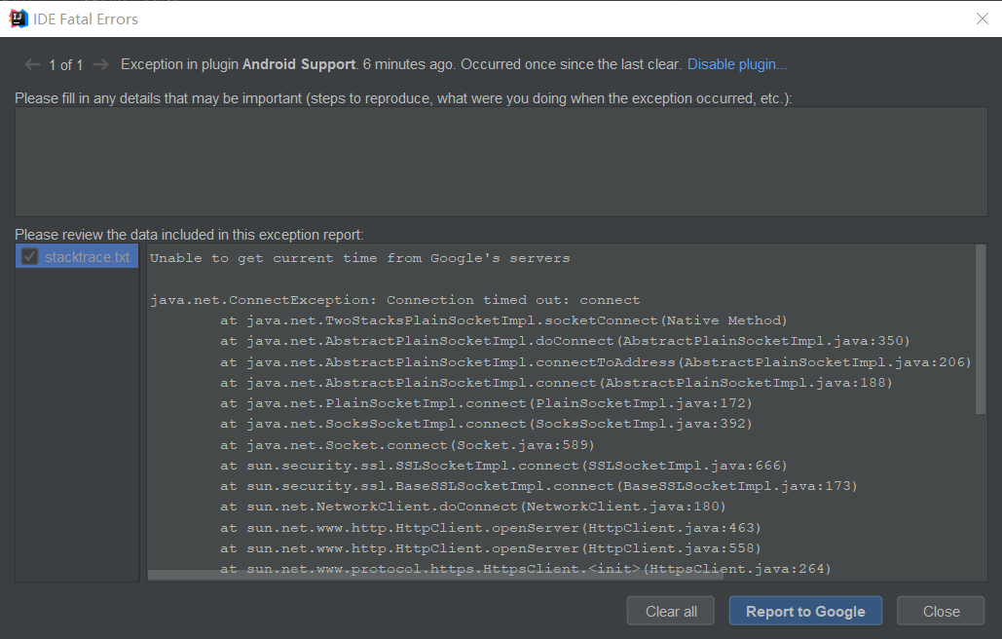Go to next error with right arrow
Image resolution: width=1002 pixels, height=639 pixels.
(100, 64)
